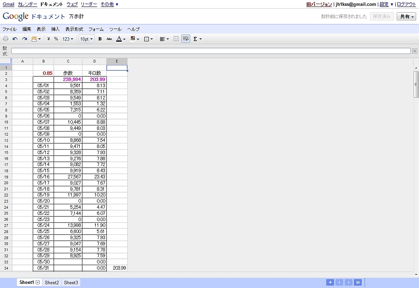
Task: Expand the 123 number format dropdown
Action: point(68,39)
